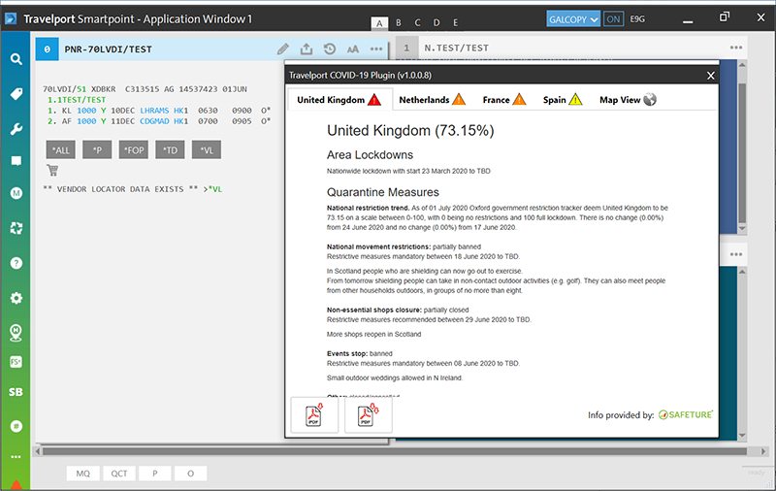Click the *P button
This screenshot has width=776, height=491.
click(x=97, y=150)
